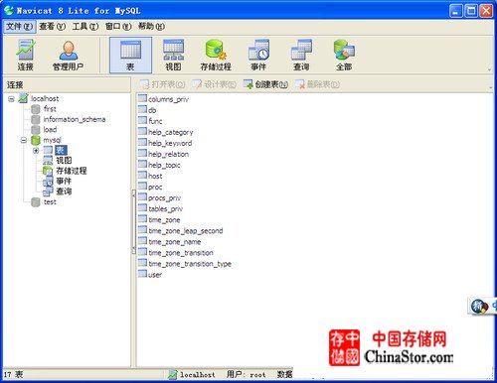Image resolution: width=497 pixels, height=383 pixels.
Task: Select the func table
Action: [150, 121]
